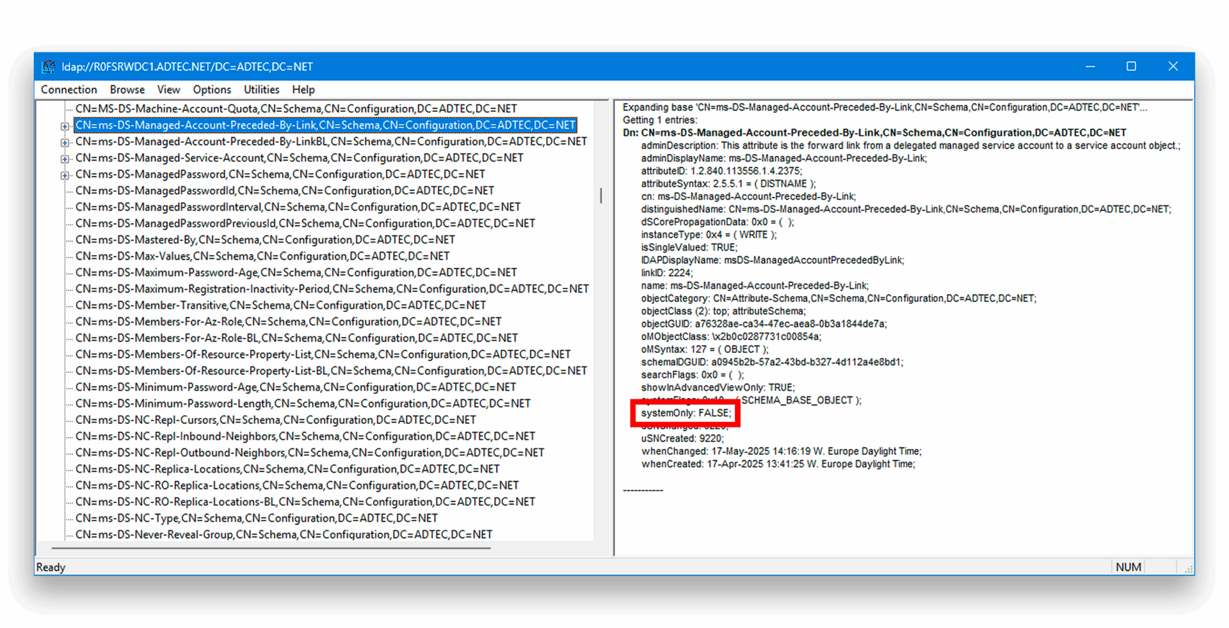Expand the ms-DS-ManagedPassword tree node
The image size is (1229, 628).
tap(65, 174)
